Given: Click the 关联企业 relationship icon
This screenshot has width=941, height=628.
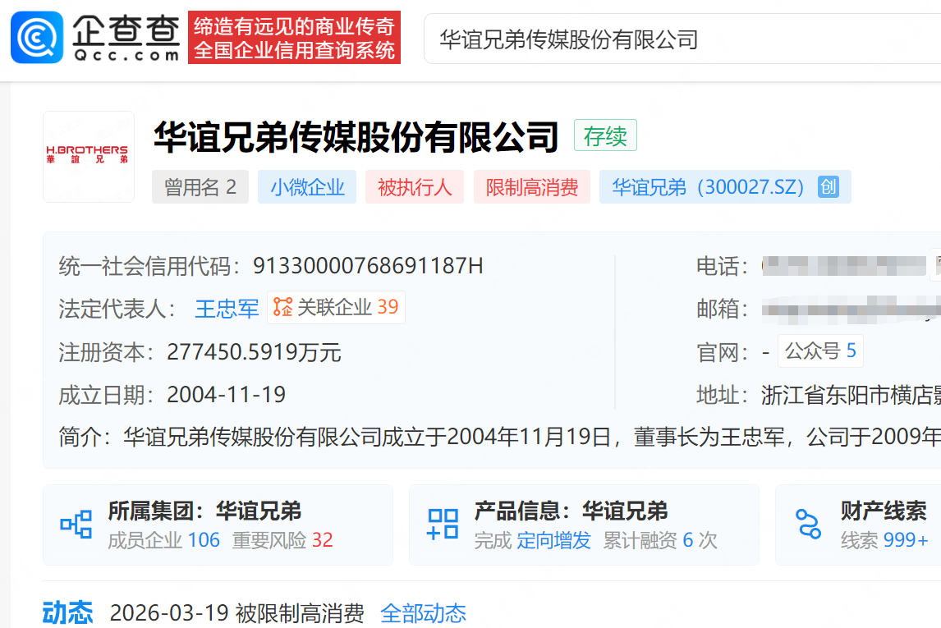Looking at the screenshot, I should tap(282, 307).
